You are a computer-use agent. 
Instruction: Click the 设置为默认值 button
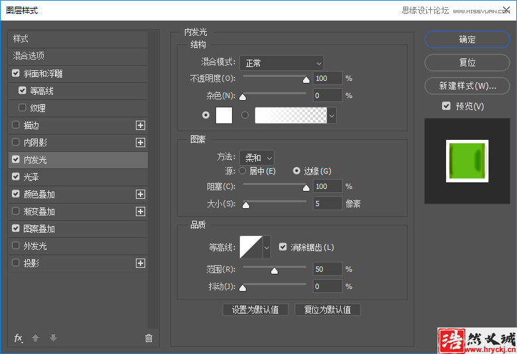(x=256, y=310)
